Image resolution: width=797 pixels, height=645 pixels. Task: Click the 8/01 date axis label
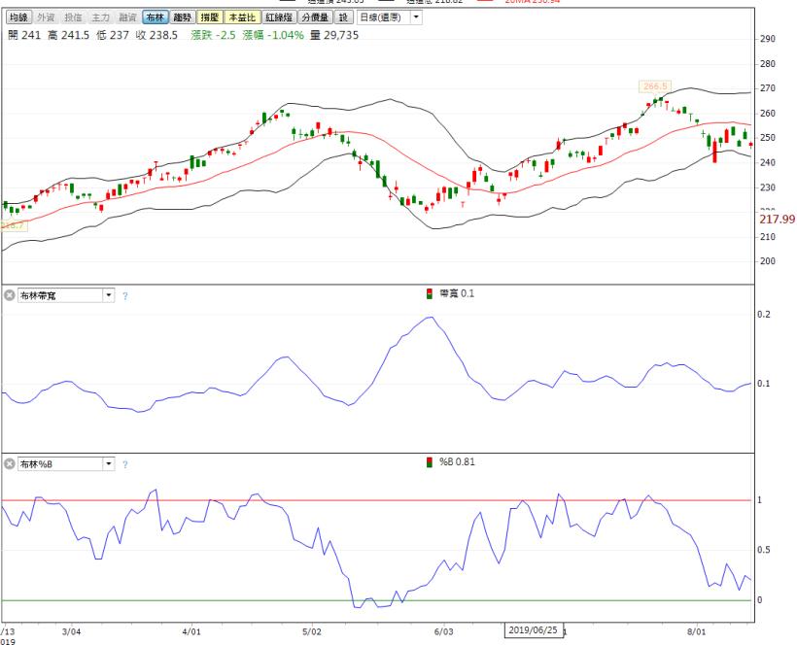[x=696, y=631]
